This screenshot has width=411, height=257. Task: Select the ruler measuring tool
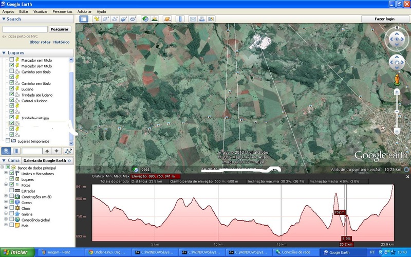(179, 19)
